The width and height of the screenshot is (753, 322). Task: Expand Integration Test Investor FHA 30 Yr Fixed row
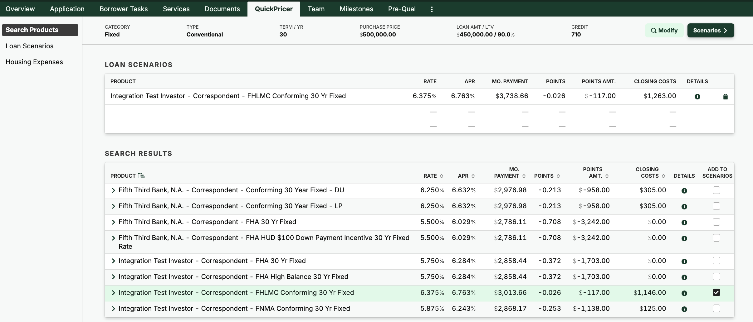pos(114,261)
